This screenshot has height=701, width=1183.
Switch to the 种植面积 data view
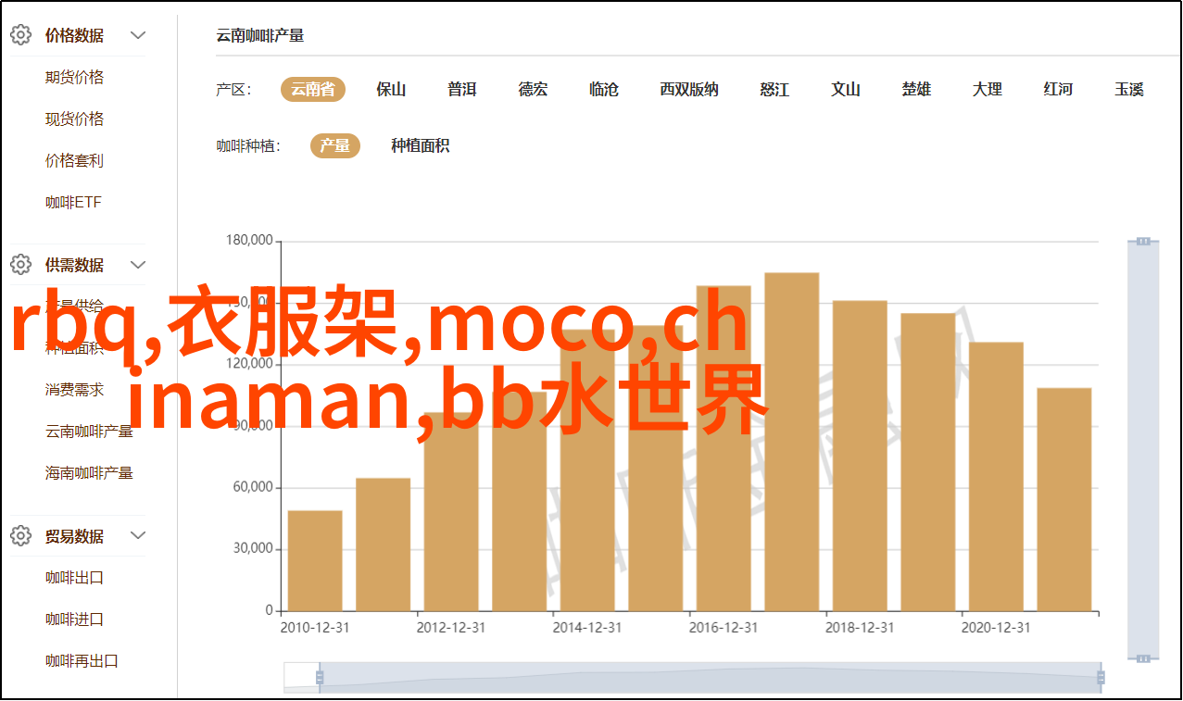(x=420, y=146)
